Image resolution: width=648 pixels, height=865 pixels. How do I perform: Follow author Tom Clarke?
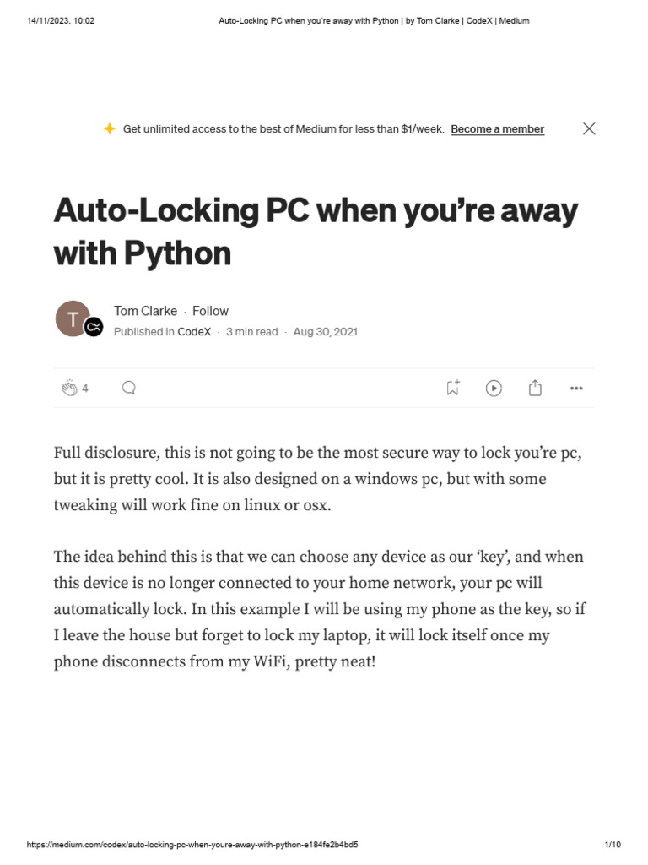[210, 311]
